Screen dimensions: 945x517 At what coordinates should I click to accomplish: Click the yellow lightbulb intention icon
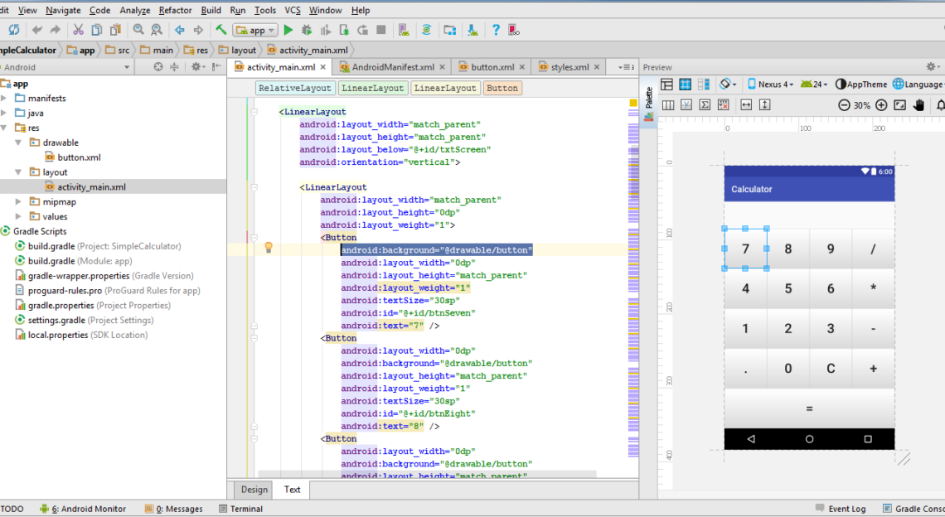269,247
